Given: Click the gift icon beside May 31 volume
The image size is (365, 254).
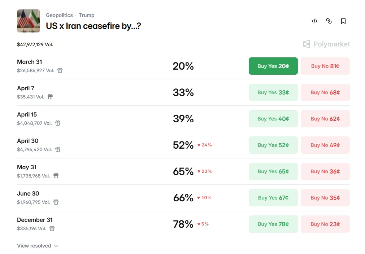Looking at the screenshot, I should point(56,176).
